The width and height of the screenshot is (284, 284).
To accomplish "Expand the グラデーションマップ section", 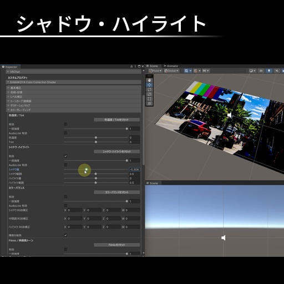I will [74, 105].
